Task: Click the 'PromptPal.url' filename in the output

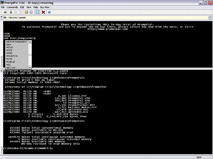Action: 79,103
